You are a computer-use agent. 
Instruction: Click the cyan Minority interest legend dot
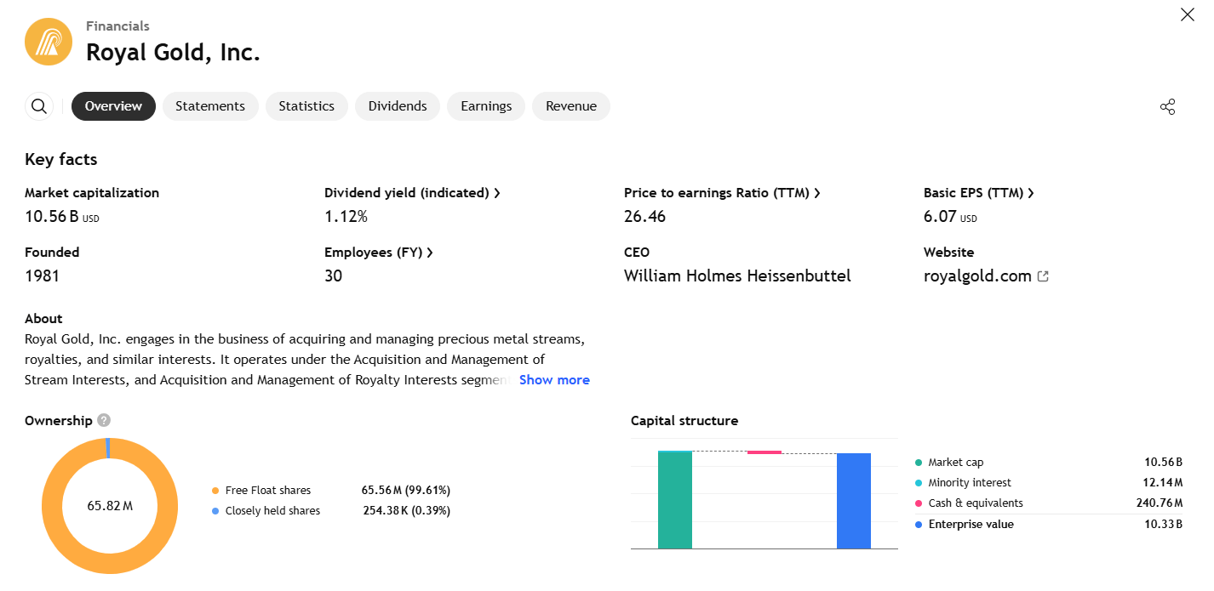(x=919, y=483)
